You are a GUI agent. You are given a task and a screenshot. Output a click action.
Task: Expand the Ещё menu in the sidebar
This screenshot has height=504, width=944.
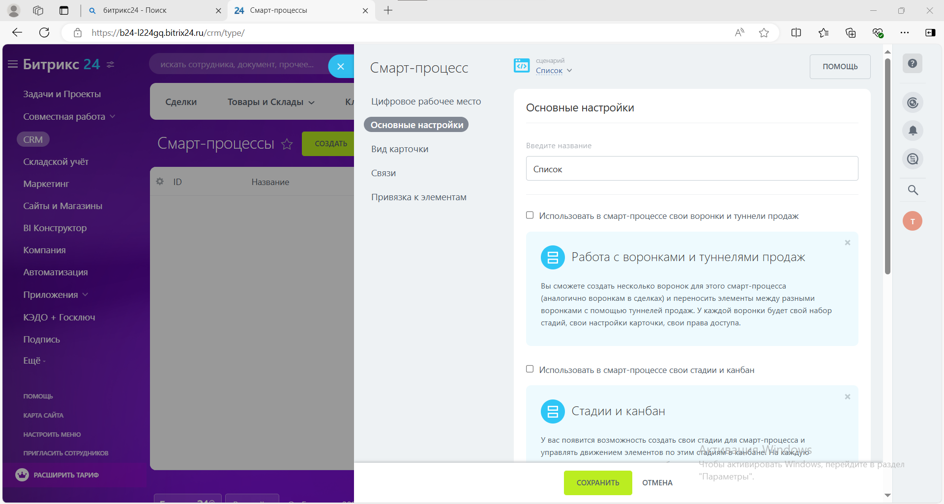click(x=34, y=360)
